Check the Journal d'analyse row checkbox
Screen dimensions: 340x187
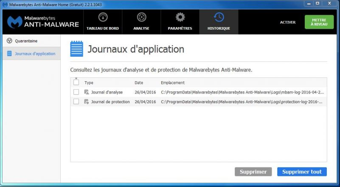point(76,92)
